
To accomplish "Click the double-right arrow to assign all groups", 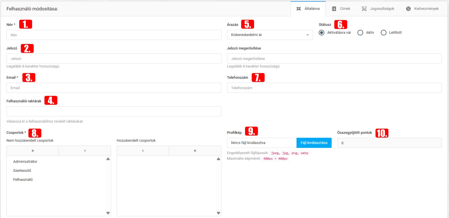I will (33, 151).
